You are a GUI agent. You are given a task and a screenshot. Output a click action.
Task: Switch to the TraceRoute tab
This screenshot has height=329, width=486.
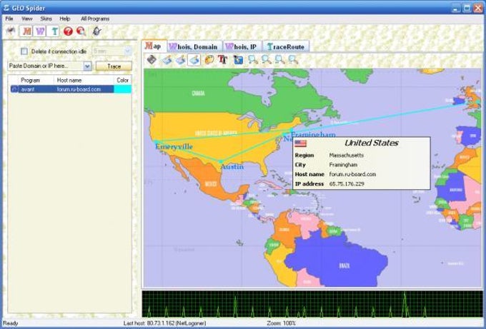click(286, 46)
